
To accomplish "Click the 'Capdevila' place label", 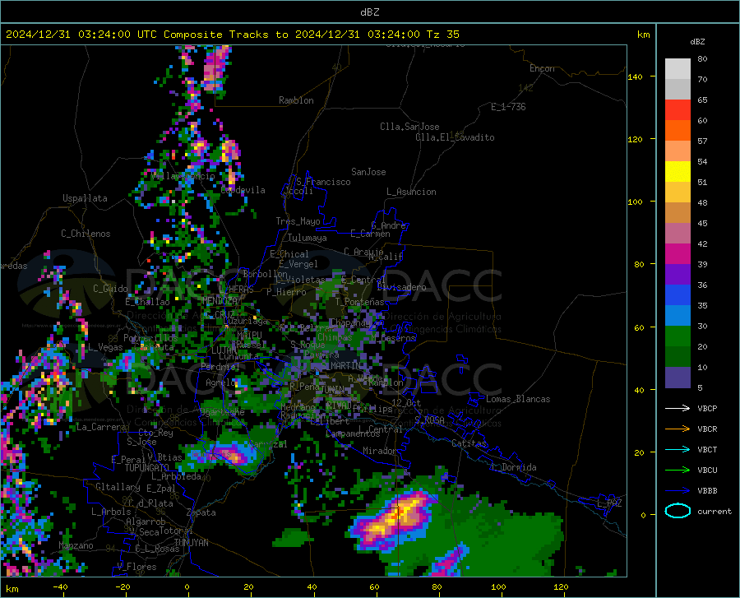I will pos(243,190).
